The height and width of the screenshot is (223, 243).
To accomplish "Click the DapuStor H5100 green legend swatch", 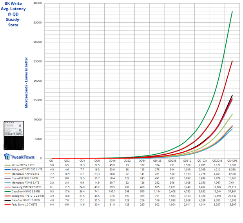I will point(7,192).
